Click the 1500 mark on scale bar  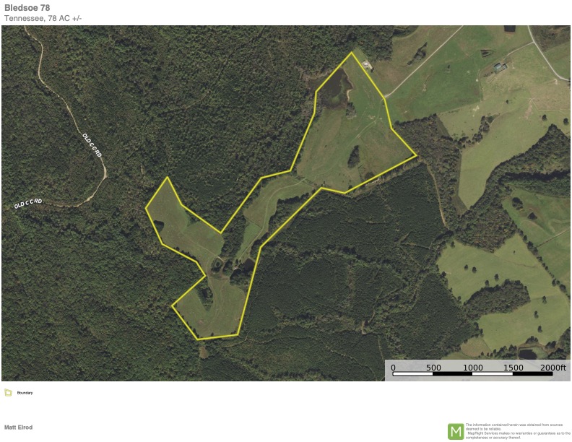(513, 367)
